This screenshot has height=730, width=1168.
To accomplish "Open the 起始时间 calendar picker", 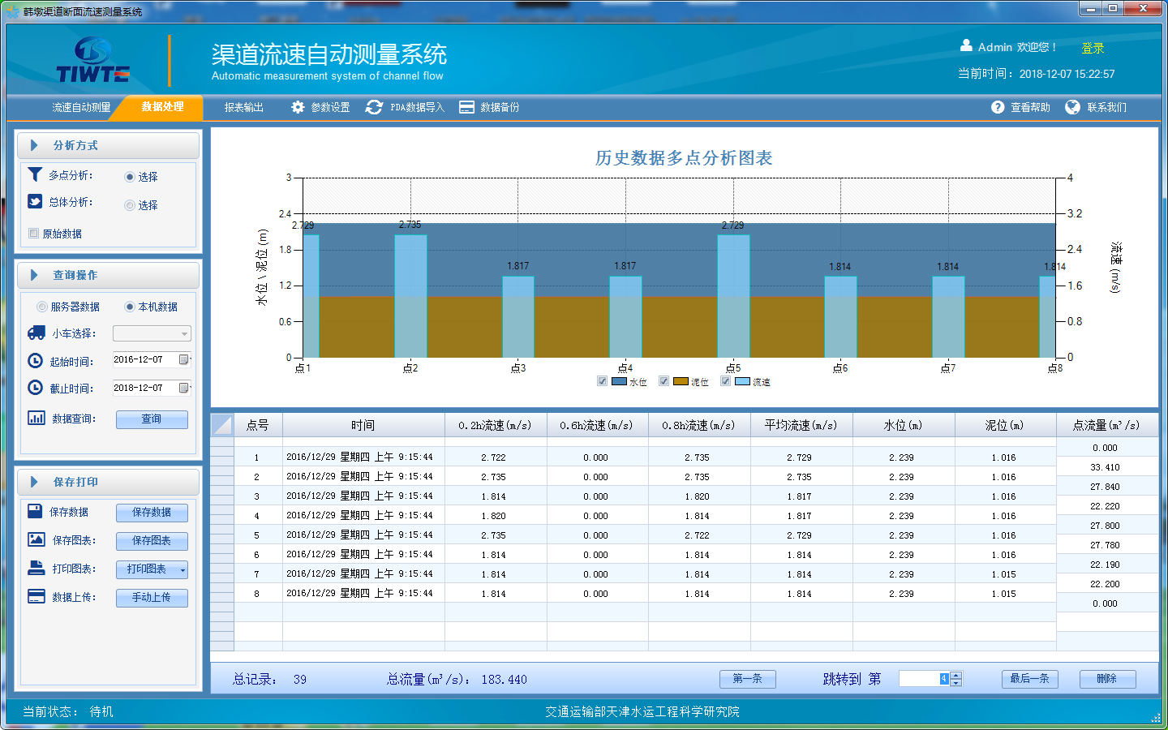I will click(x=184, y=359).
